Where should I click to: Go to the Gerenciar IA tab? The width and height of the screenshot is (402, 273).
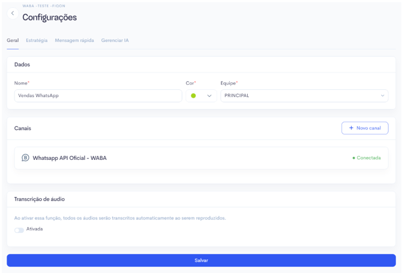(x=115, y=41)
